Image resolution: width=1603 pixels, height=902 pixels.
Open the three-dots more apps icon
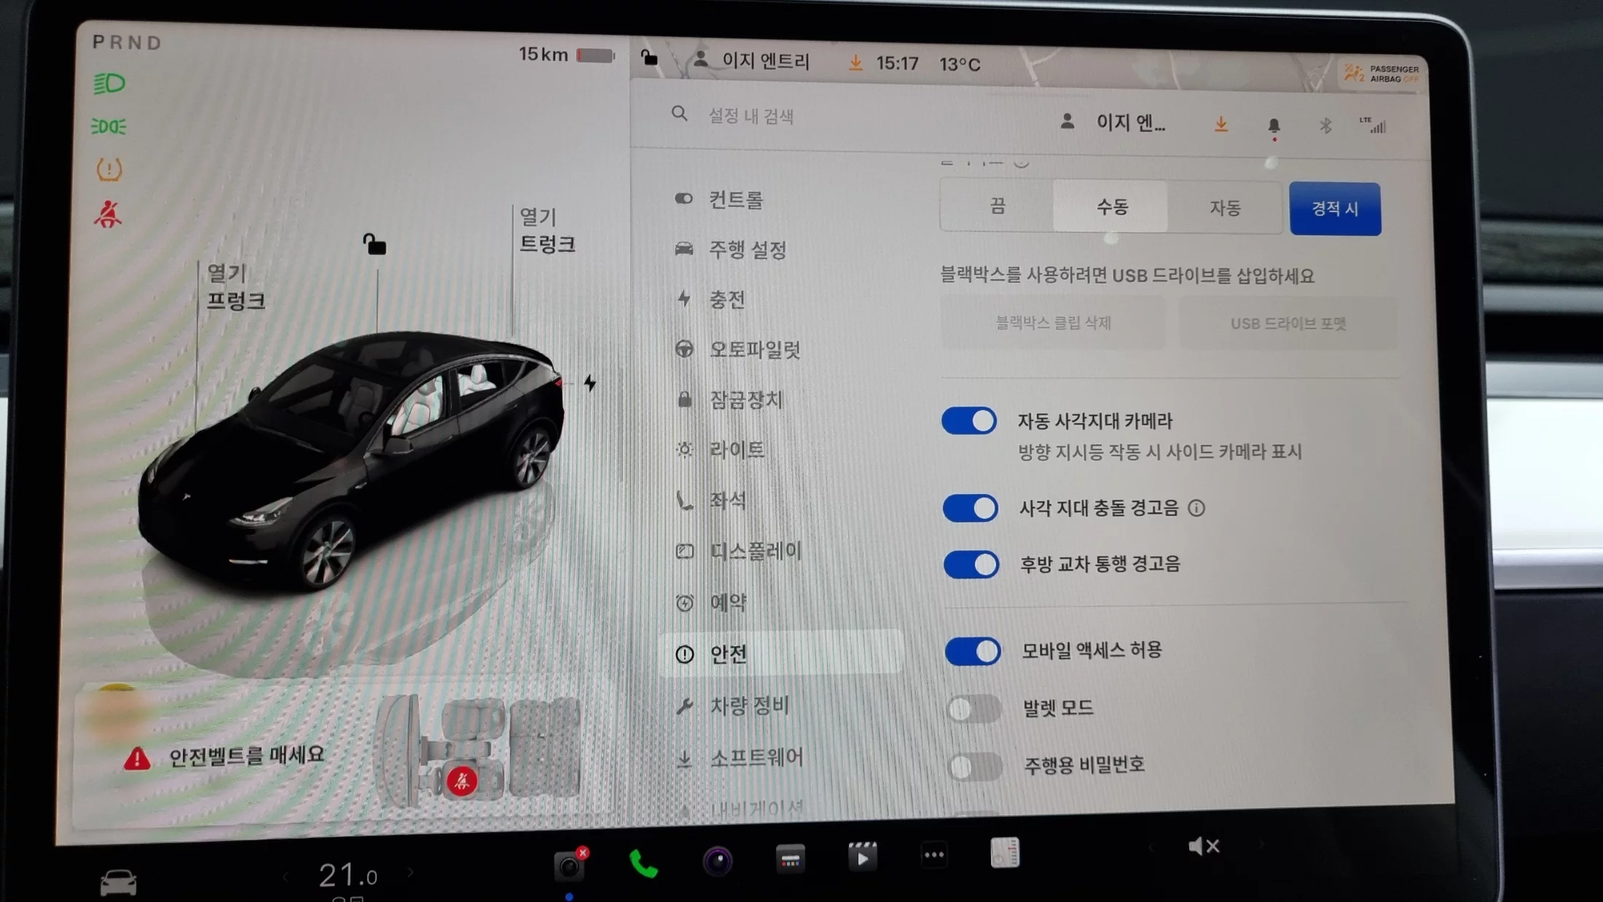[x=933, y=855]
